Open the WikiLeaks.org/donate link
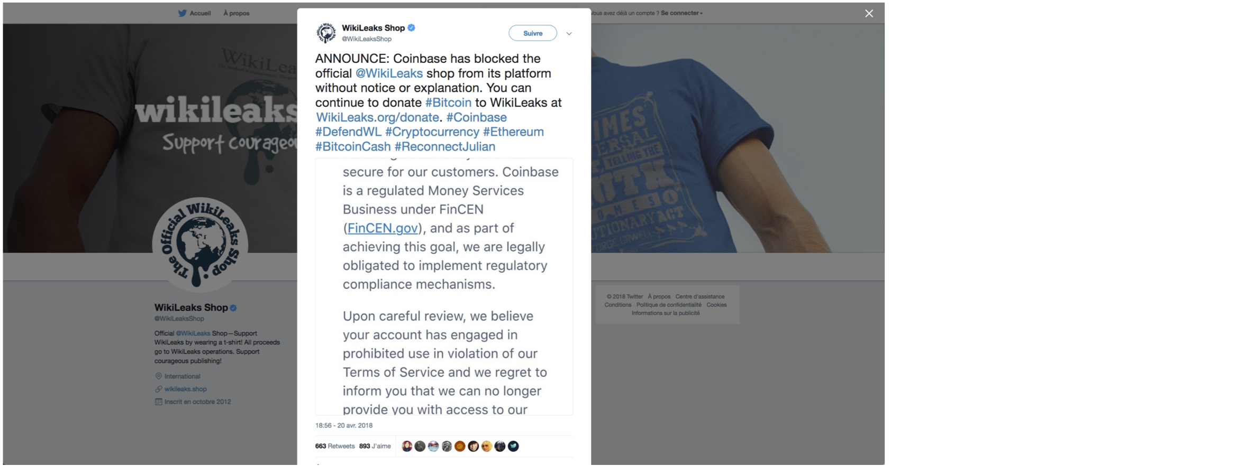The height and width of the screenshot is (466, 1237). click(377, 117)
